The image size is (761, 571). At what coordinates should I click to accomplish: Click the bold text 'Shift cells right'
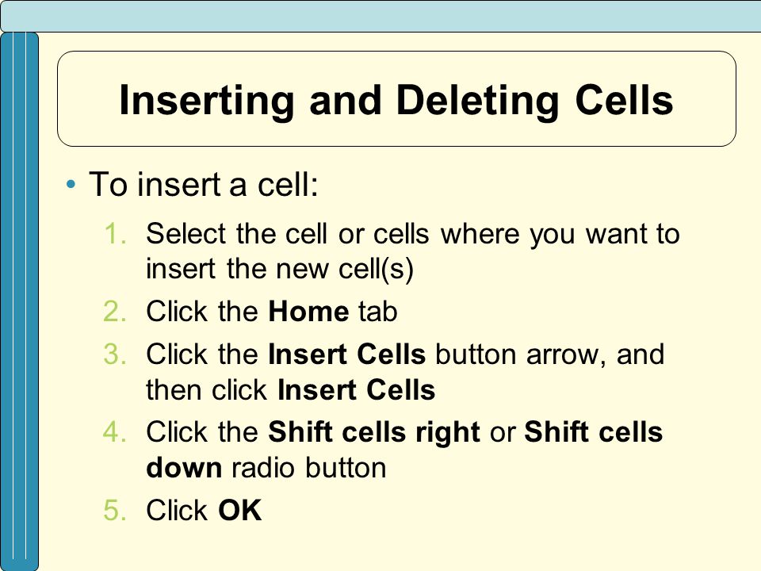[373, 433]
